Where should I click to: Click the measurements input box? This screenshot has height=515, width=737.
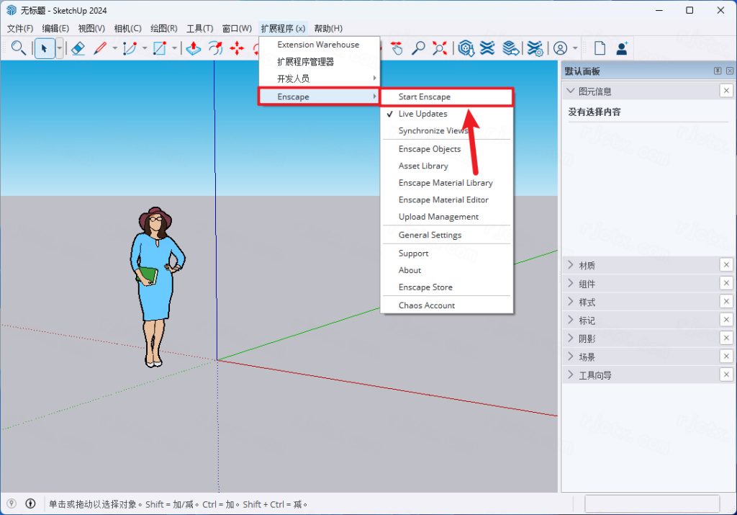point(652,503)
